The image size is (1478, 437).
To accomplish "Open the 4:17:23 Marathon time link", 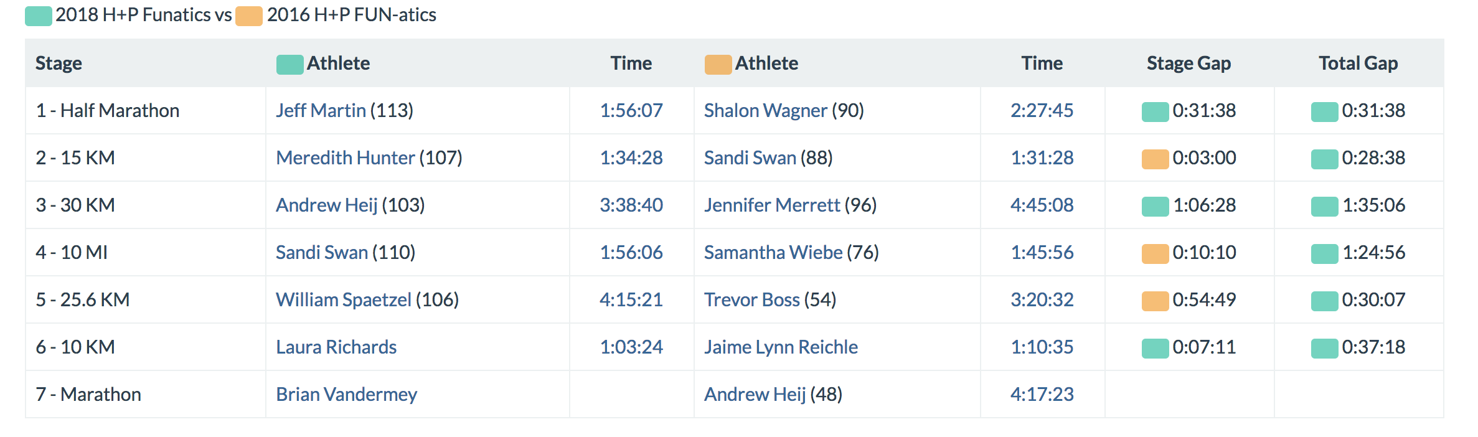I will [x=1042, y=395].
